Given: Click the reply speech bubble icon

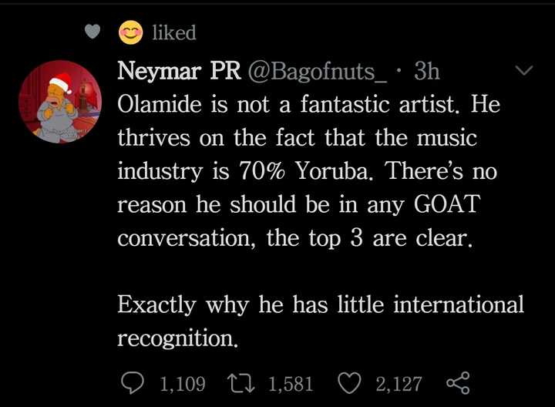Looking at the screenshot, I should [133, 383].
